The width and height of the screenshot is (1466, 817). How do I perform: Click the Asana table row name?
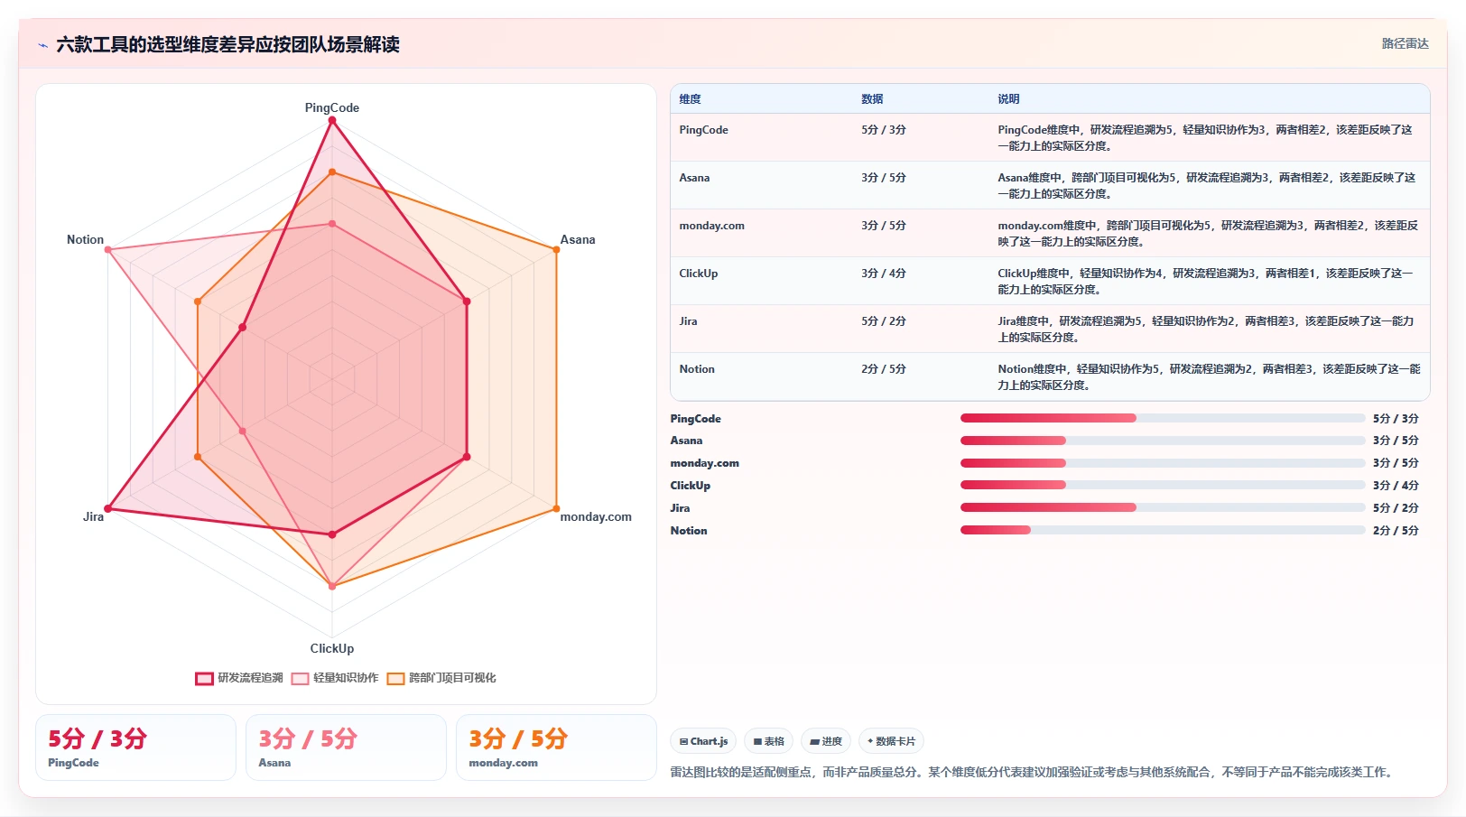pos(694,178)
